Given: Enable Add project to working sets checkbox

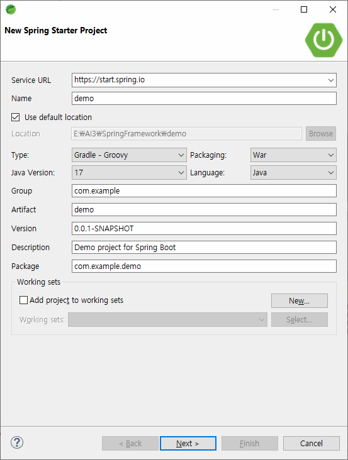Looking at the screenshot, I should click(x=23, y=300).
